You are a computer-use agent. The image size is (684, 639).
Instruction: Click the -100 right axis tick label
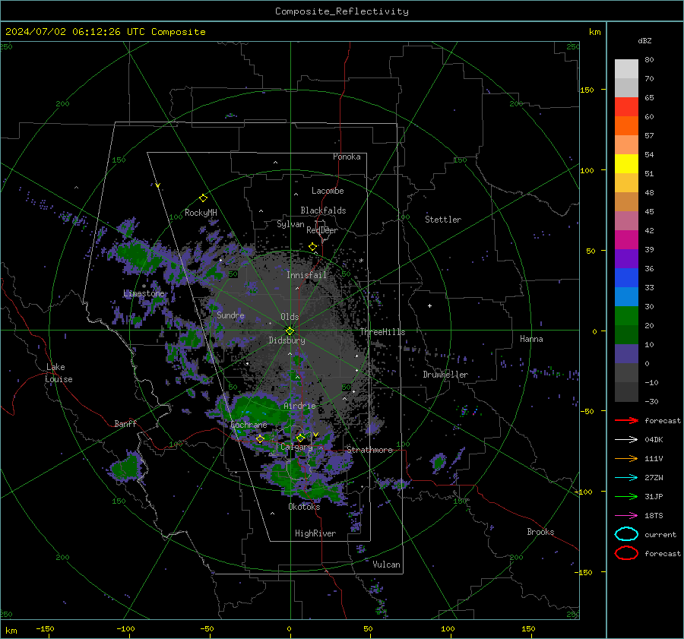tap(583, 492)
